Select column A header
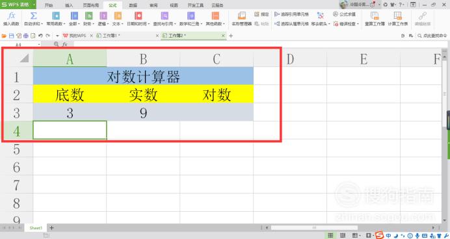450x239 pixels. [70, 59]
